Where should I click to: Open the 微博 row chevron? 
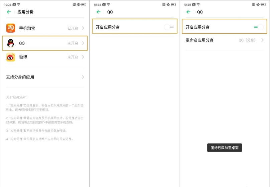(x=83, y=57)
